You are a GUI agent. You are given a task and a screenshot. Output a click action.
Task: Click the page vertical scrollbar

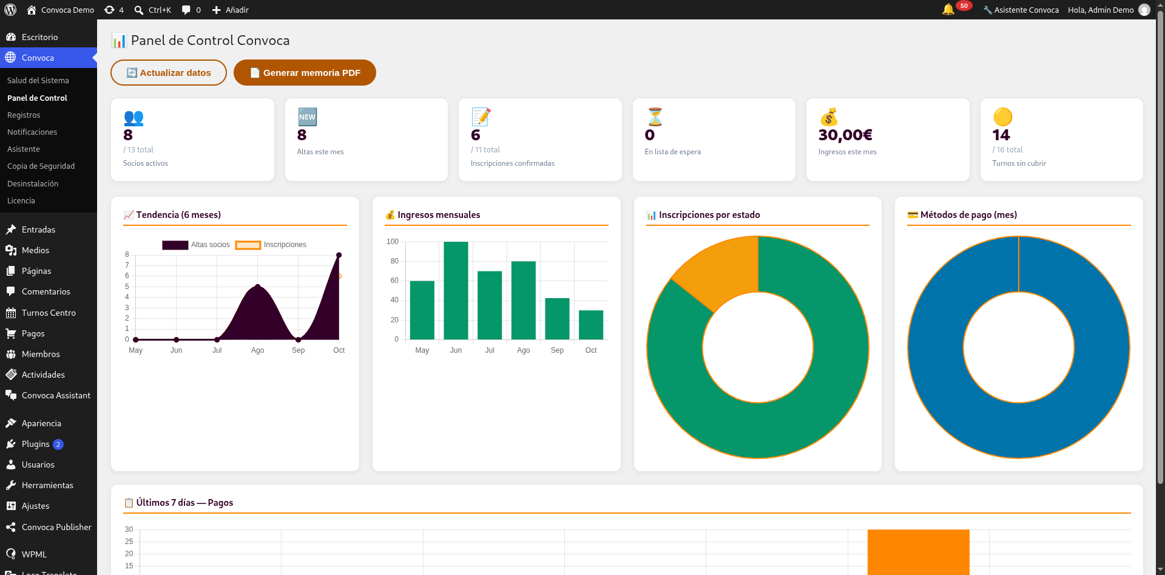coord(1160,255)
